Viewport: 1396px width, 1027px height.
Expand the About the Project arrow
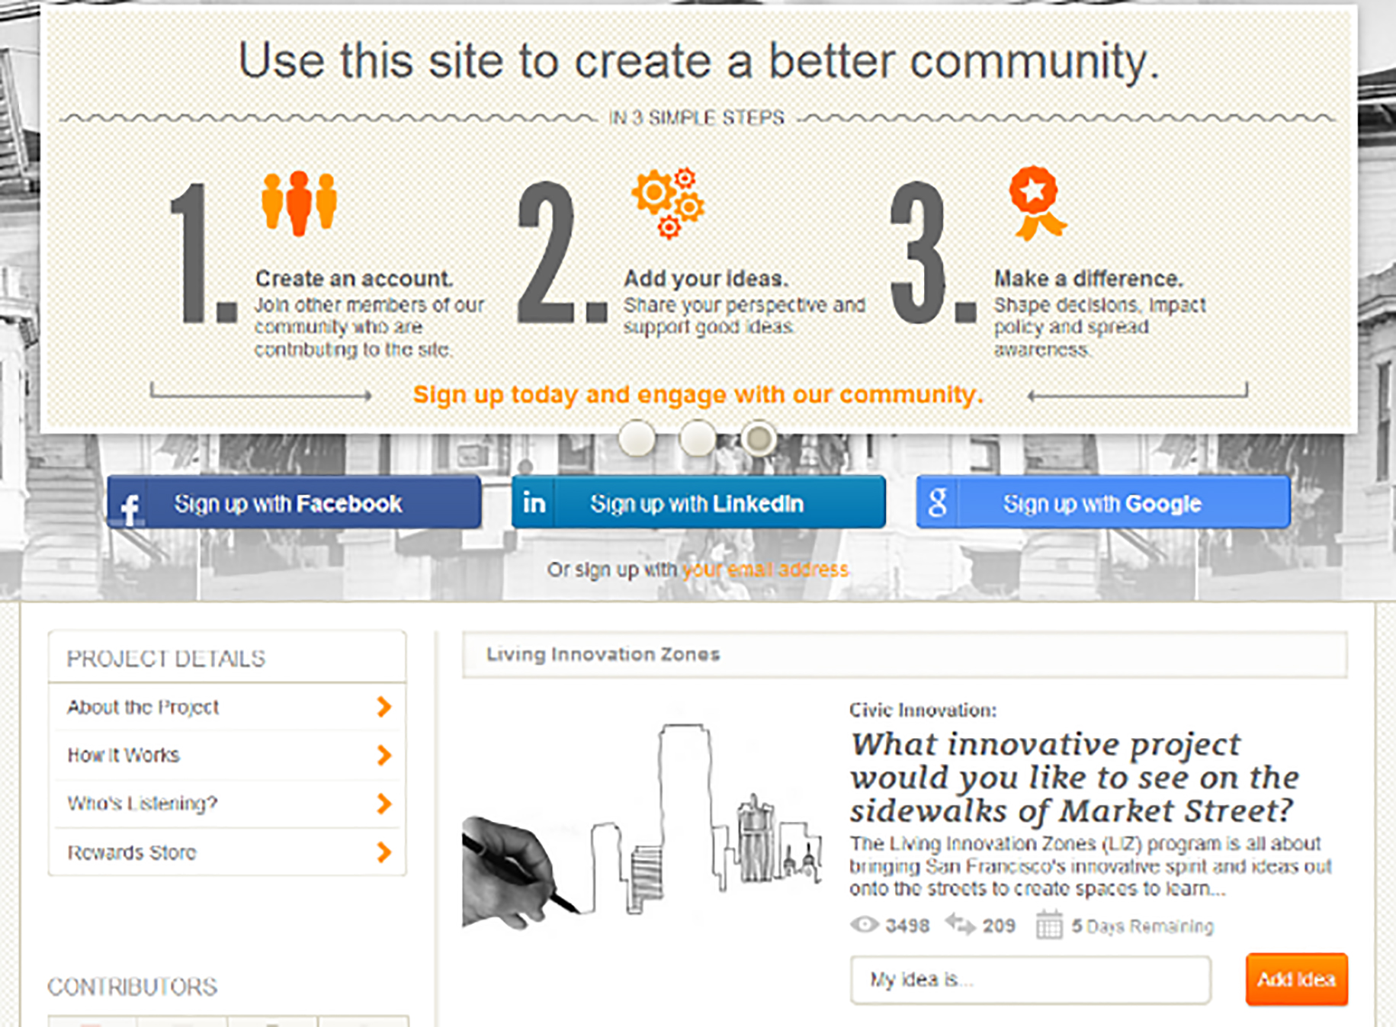click(383, 707)
